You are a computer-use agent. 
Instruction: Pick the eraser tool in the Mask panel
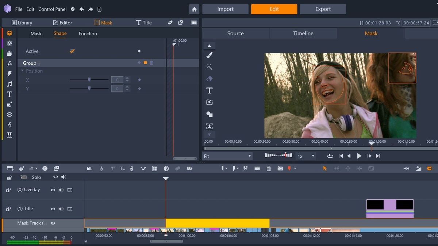(209, 78)
